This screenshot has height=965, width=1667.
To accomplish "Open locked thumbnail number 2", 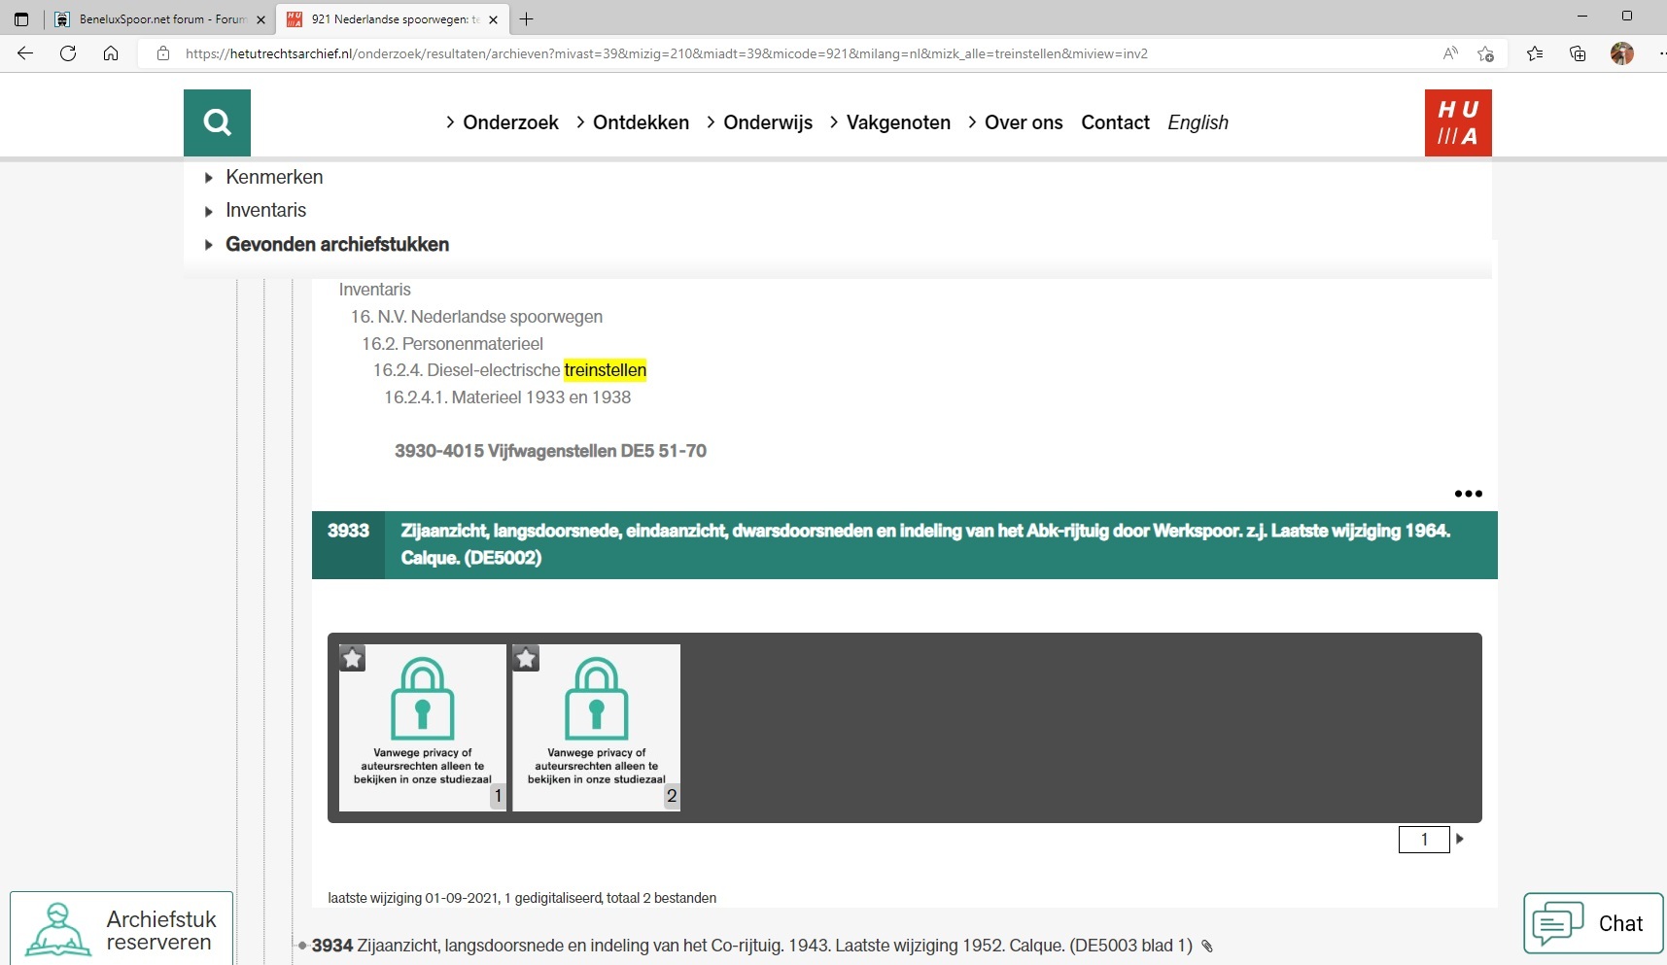I will tap(597, 728).
